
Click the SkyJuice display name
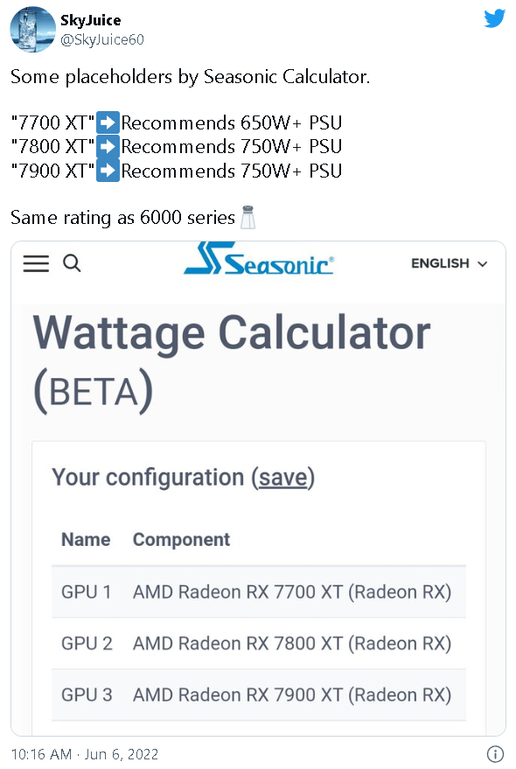[x=90, y=20]
